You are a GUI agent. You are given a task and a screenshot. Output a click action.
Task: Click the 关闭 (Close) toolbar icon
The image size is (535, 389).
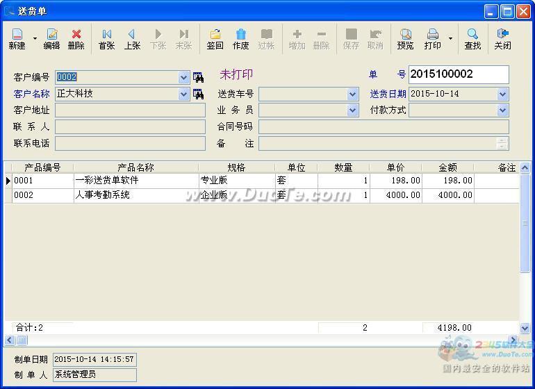(x=502, y=39)
